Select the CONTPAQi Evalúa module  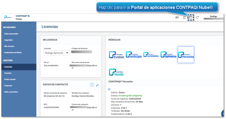(x=116, y=55)
